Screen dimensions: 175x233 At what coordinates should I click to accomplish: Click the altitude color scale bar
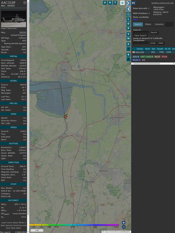tap(74, 225)
